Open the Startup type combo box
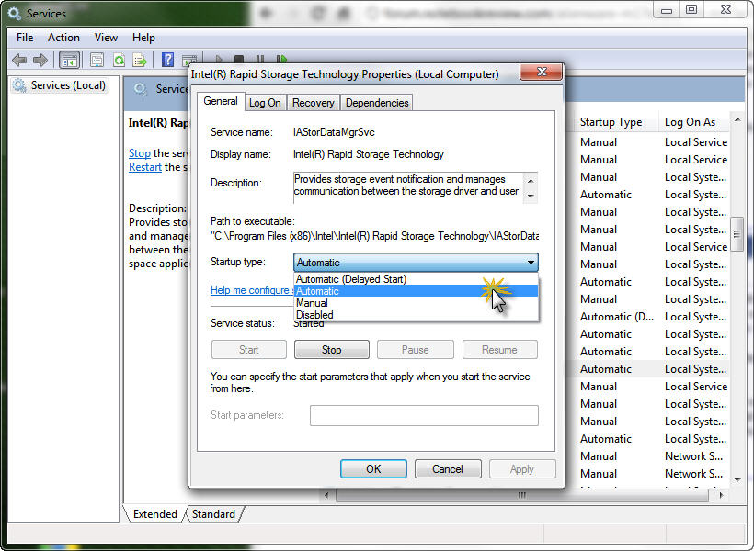 click(x=416, y=263)
